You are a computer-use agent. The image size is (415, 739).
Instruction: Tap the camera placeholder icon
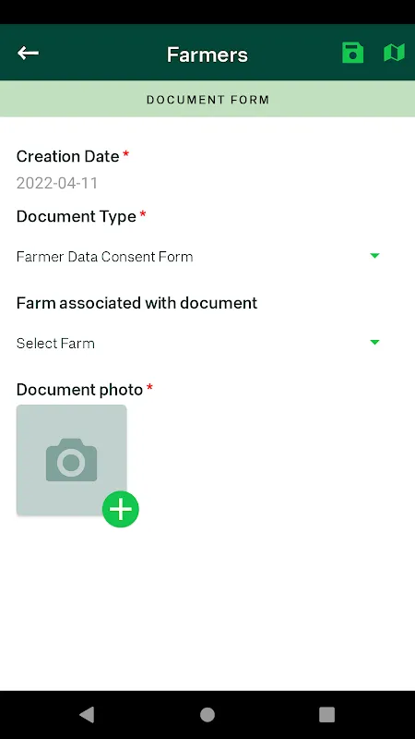[x=72, y=460]
